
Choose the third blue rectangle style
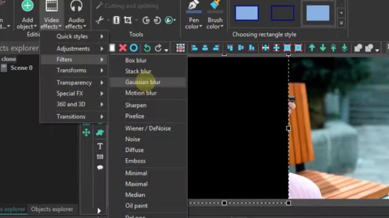(318, 13)
